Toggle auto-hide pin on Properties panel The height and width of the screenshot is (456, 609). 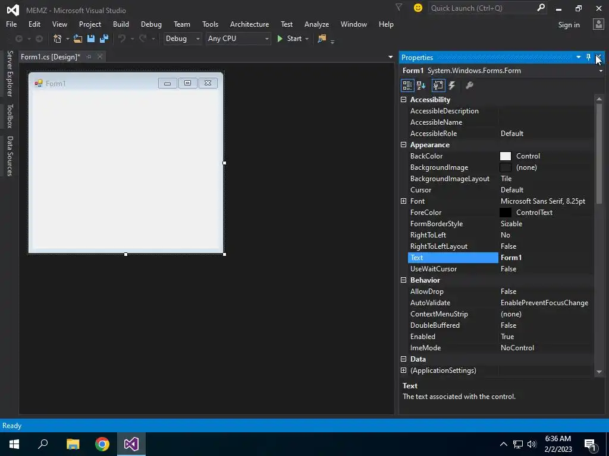(588, 58)
